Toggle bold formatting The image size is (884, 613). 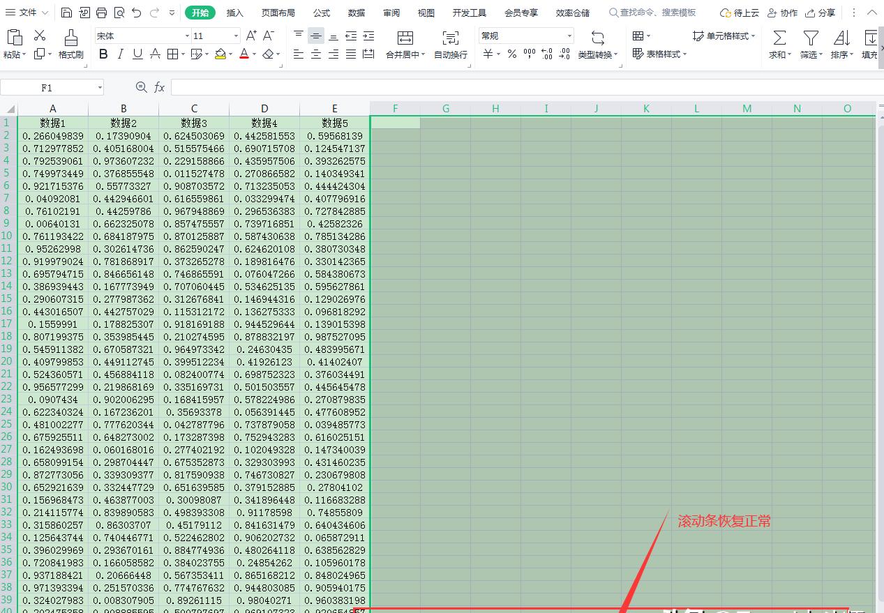103,54
